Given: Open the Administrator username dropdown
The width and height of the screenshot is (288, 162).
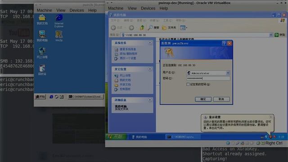Looking at the screenshot, I should tap(228, 73).
